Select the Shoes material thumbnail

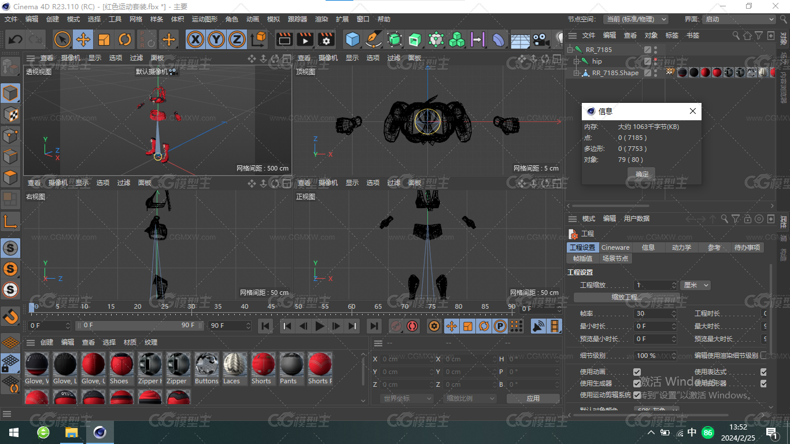121,369
